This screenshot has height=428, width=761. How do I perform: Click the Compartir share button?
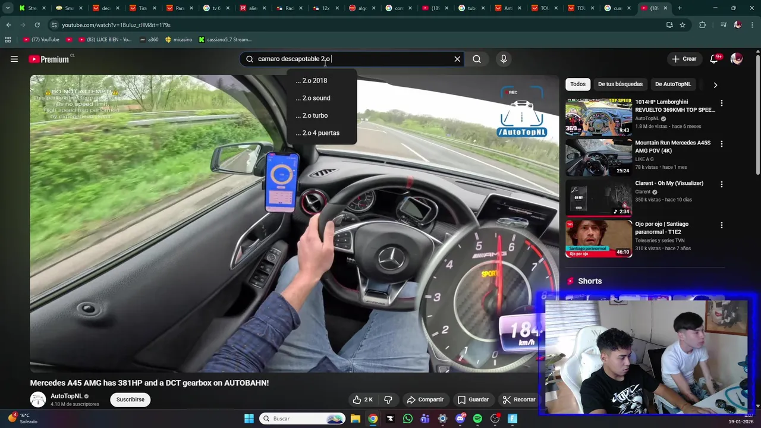(425, 399)
